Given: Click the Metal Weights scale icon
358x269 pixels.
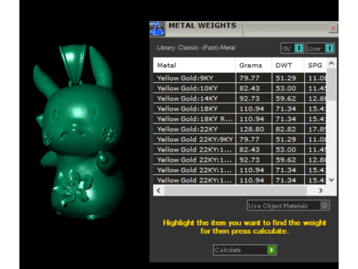Looking at the screenshot, I should [x=157, y=29].
